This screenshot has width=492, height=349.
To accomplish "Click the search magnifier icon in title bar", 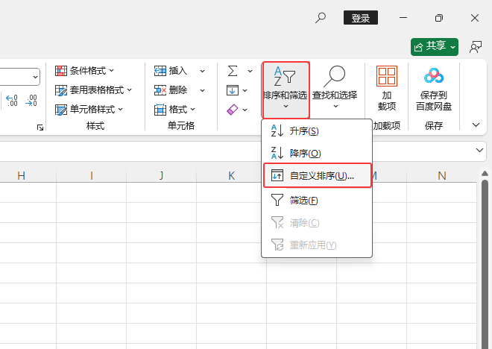I will [321, 18].
